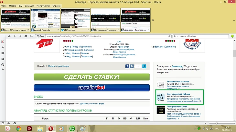The height and width of the screenshot is (132, 236).
Task: Share the match on Facebook
Action: point(127,66)
